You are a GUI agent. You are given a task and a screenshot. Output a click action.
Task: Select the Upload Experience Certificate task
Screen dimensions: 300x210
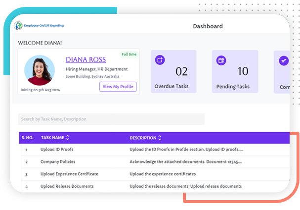click(x=69, y=174)
